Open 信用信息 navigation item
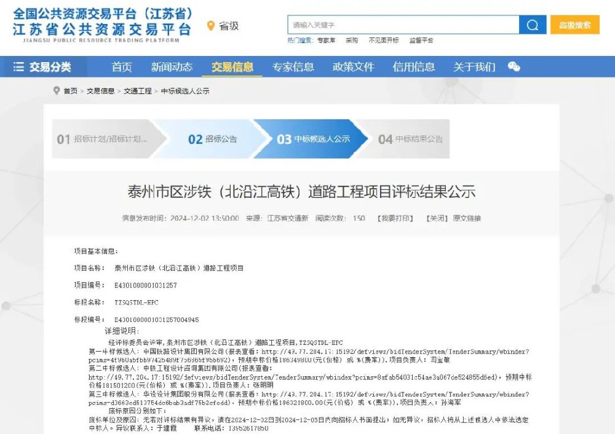 tap(414, 66)
